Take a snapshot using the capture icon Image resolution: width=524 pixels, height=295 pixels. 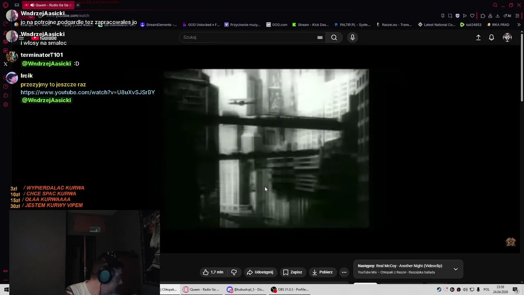(450, 16)
